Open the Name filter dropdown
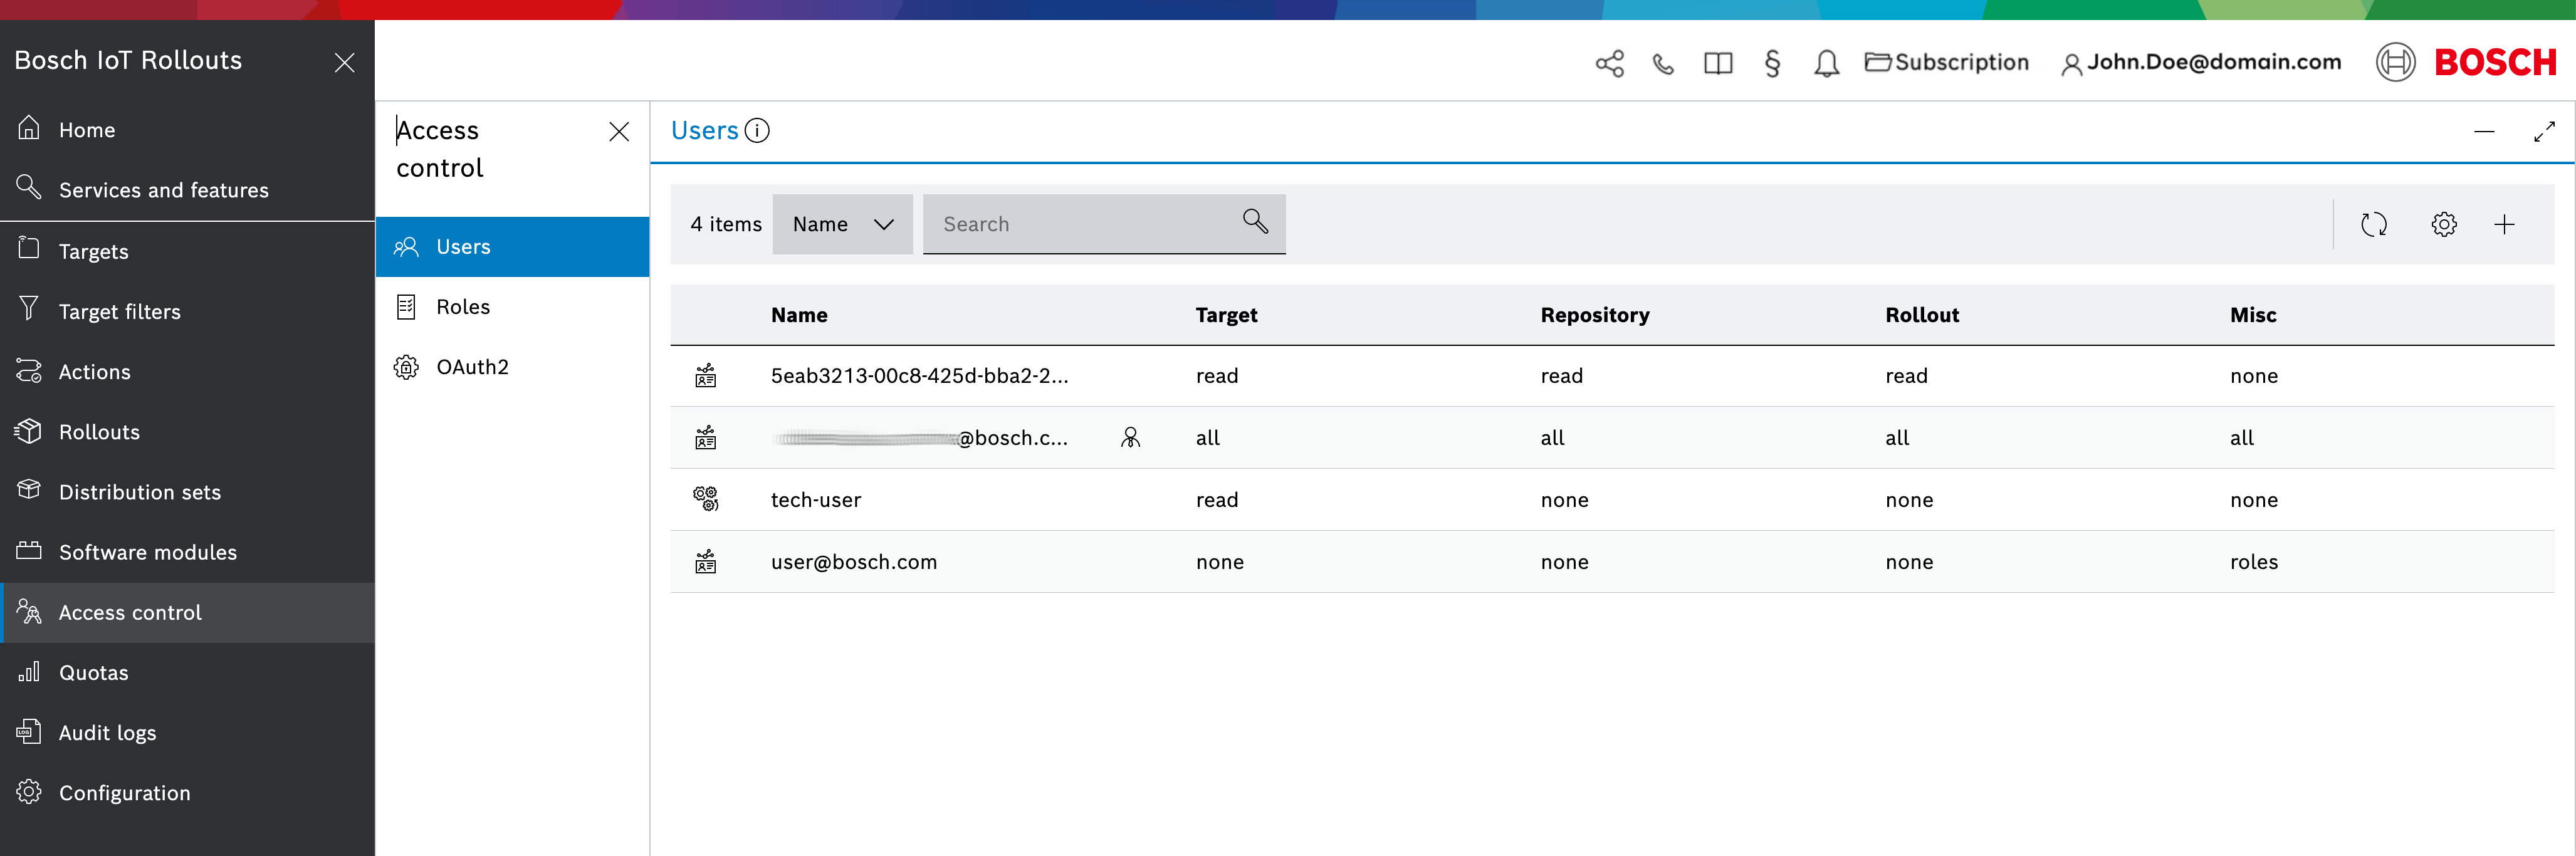The width and height of the screenshot is (2576, 856). 842,224
